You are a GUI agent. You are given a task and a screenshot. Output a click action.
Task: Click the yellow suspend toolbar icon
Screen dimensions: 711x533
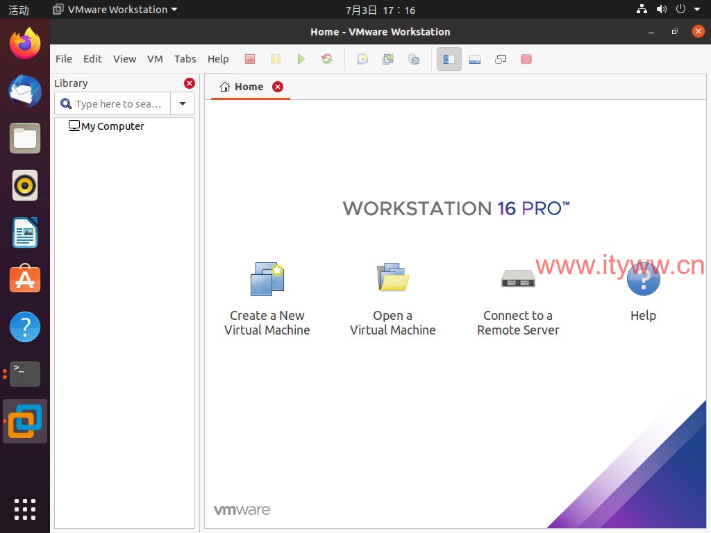275,59
